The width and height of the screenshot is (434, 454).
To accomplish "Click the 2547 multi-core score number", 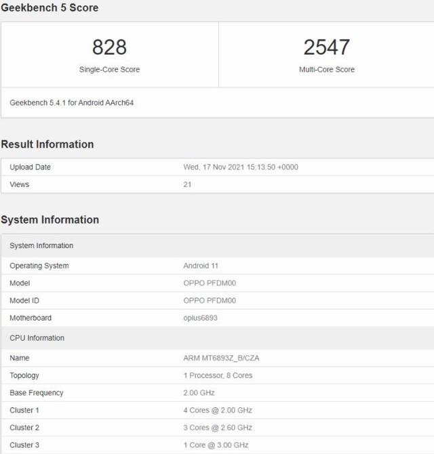I will (x=326, y=47).
